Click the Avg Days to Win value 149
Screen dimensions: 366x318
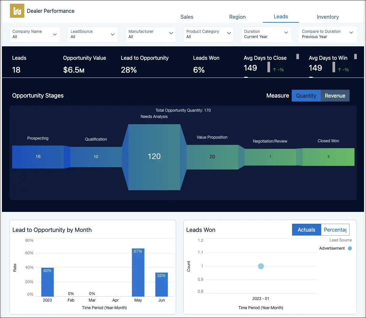(315, 68)
